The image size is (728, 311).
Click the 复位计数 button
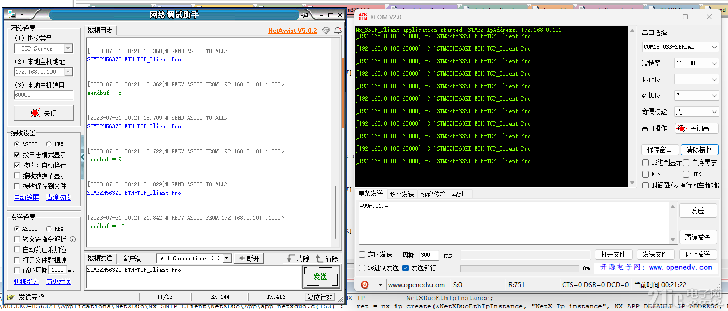pos(320,297)
